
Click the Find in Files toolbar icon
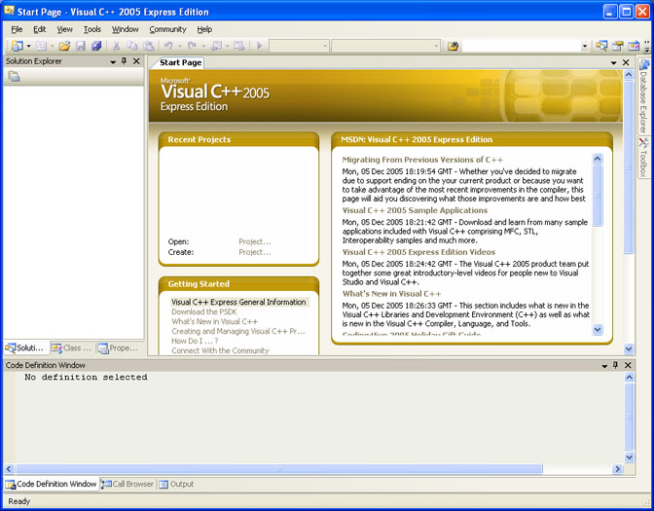[x=453, y=46]
